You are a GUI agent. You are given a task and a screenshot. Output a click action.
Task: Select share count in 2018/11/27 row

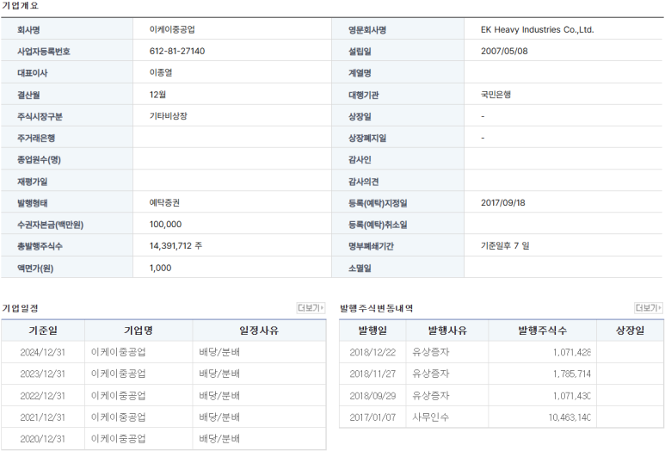pos(572,374)
